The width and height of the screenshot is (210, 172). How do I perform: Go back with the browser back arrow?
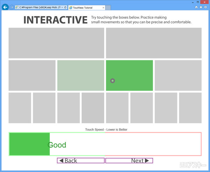click(5, 7)
